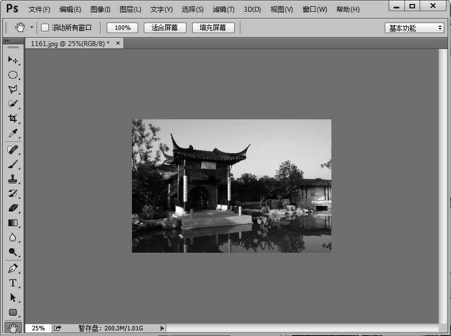Screen dimensions: 451x336
Task: Switch to the Eraser tool
Action: click(x=12, y=207)
